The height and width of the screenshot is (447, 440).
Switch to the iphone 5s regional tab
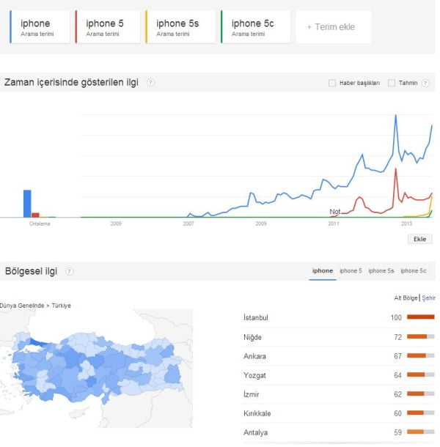click(381, 271)
